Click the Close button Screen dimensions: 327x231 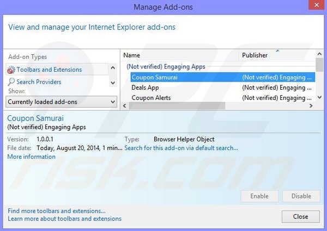click(300, 216)
